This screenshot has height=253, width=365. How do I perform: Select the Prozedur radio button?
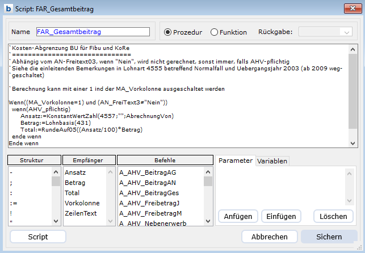(x=167, y=32)
